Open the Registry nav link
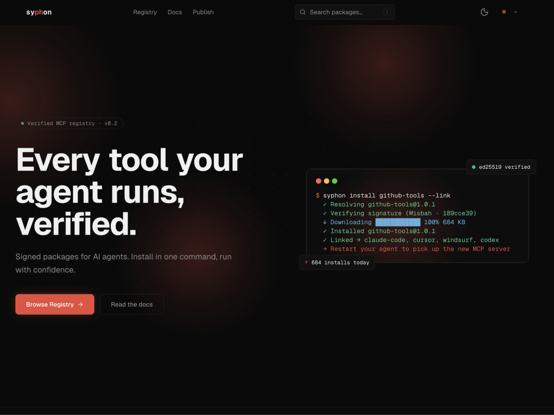 click(x=145, y=12)
